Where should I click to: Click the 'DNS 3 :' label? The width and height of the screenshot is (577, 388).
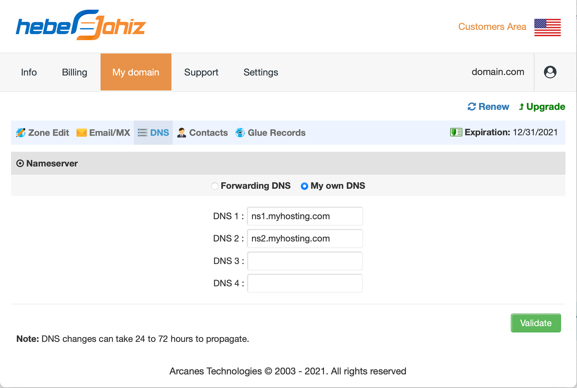tap(229, 261)
